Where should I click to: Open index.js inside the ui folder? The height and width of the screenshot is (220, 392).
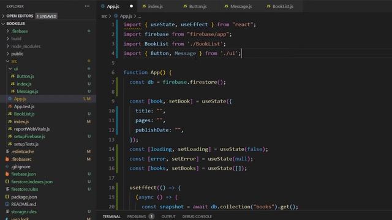(24, 84)
